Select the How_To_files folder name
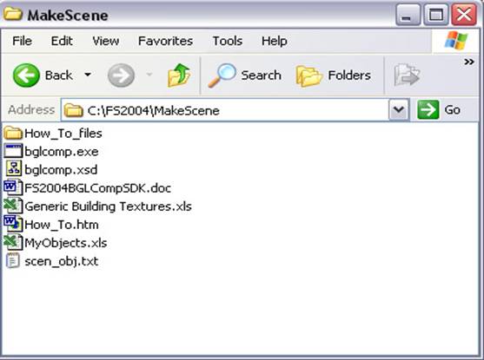This screenshot has width=484, height=360. 63,134
